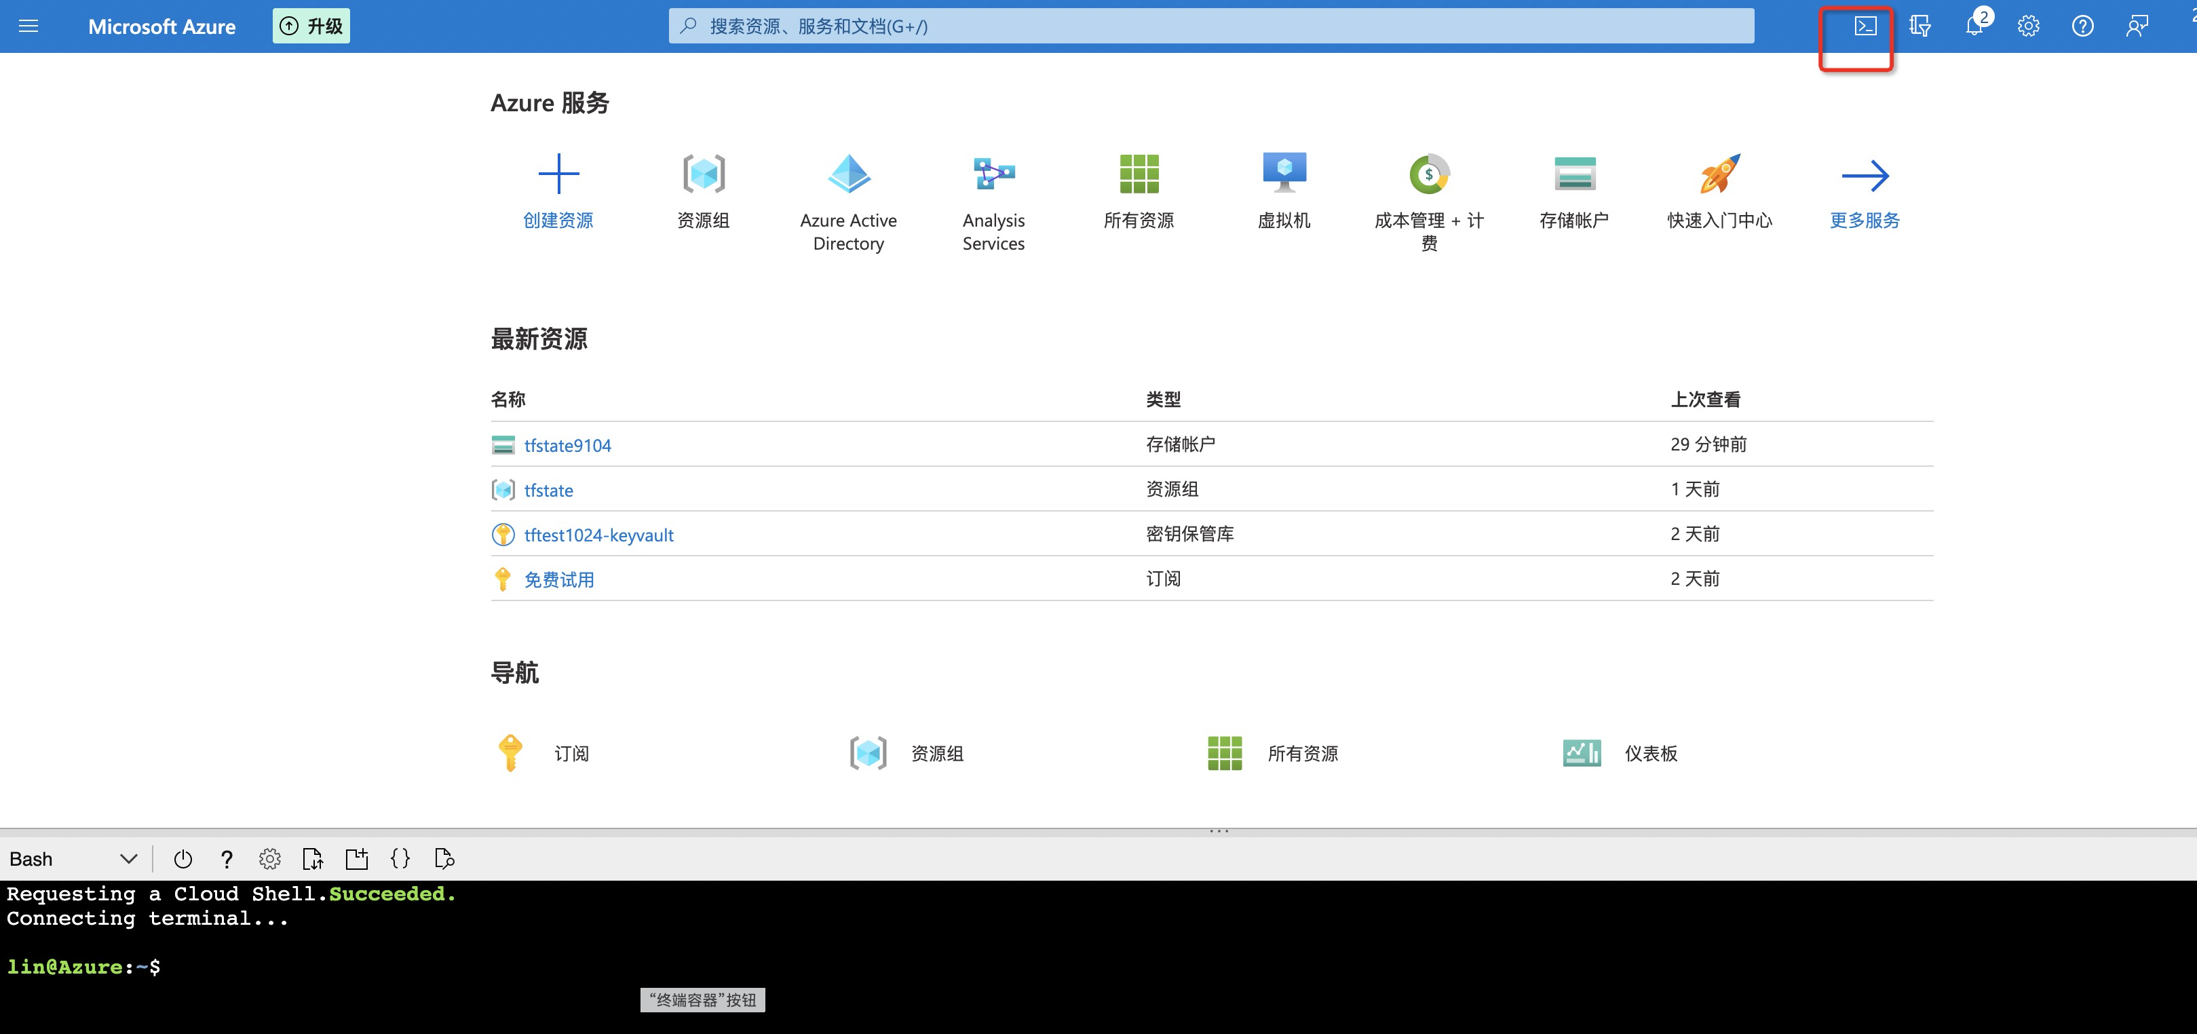Viewport: 2197px width, 1034px height.
Task: Open portal settings gear in header
Action: (x=2028, y=26)
